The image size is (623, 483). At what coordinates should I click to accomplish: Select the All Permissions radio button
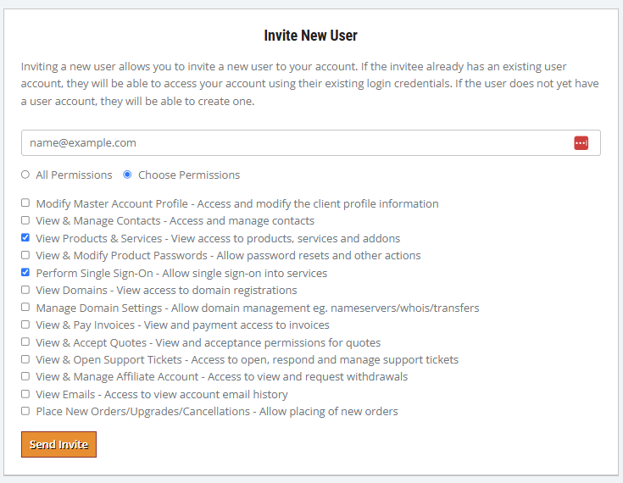[x=25, y=175]
